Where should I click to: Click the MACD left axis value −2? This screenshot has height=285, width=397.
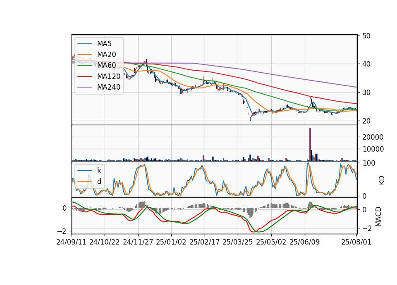tap(62, 231)
